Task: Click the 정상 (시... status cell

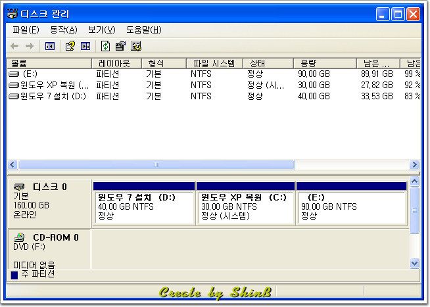Action: point(266,85)
